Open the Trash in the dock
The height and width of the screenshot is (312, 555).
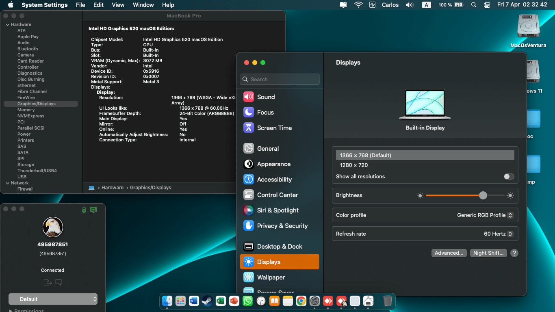[388, 301]
